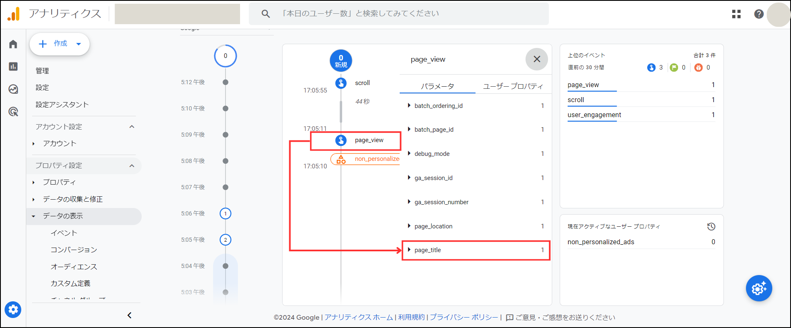
Task: Open コンバージョン in the sidebar
Action: (74, 250)
